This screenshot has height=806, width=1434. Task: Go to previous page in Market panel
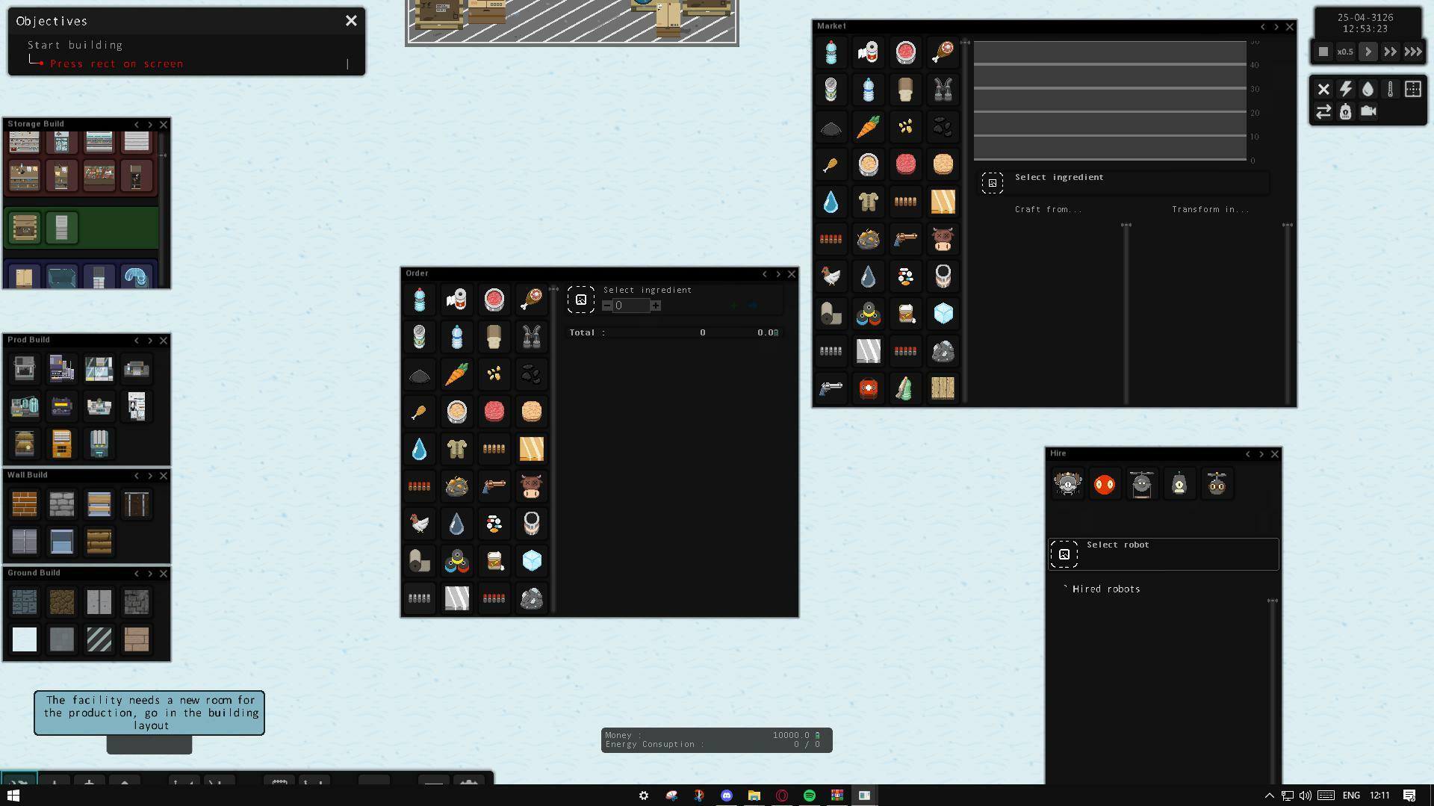[1263, 27]
